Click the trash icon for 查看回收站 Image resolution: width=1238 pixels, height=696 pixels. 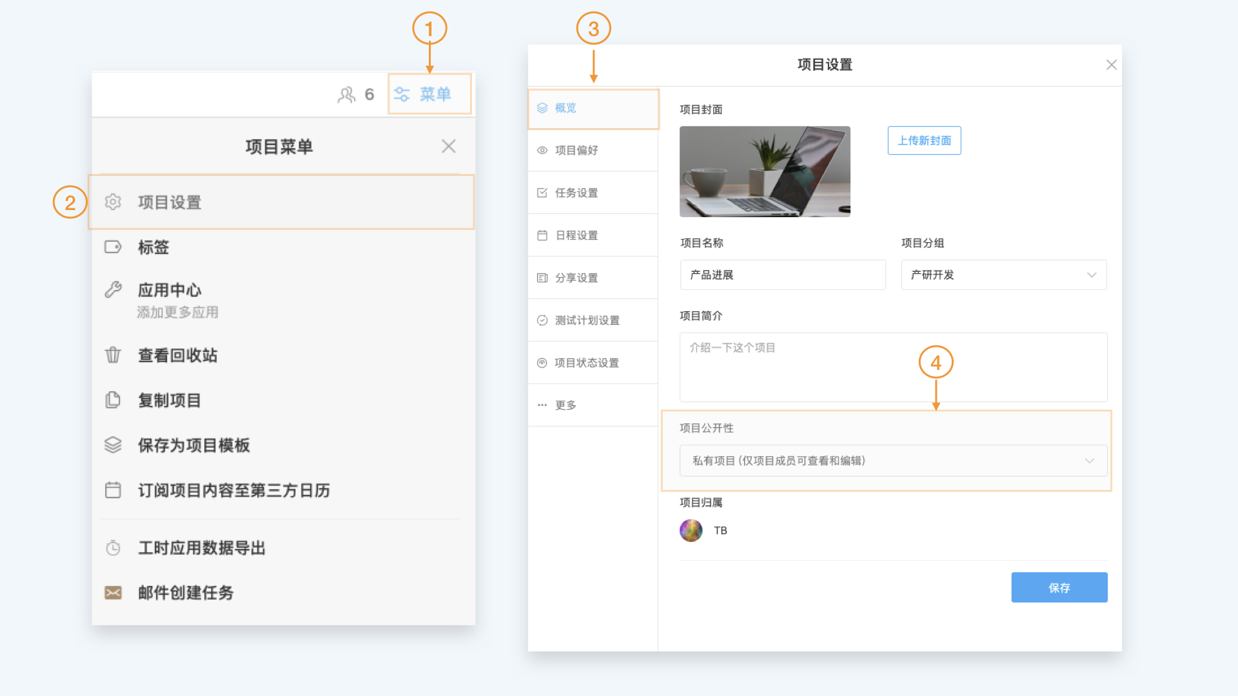pos(113,355)
